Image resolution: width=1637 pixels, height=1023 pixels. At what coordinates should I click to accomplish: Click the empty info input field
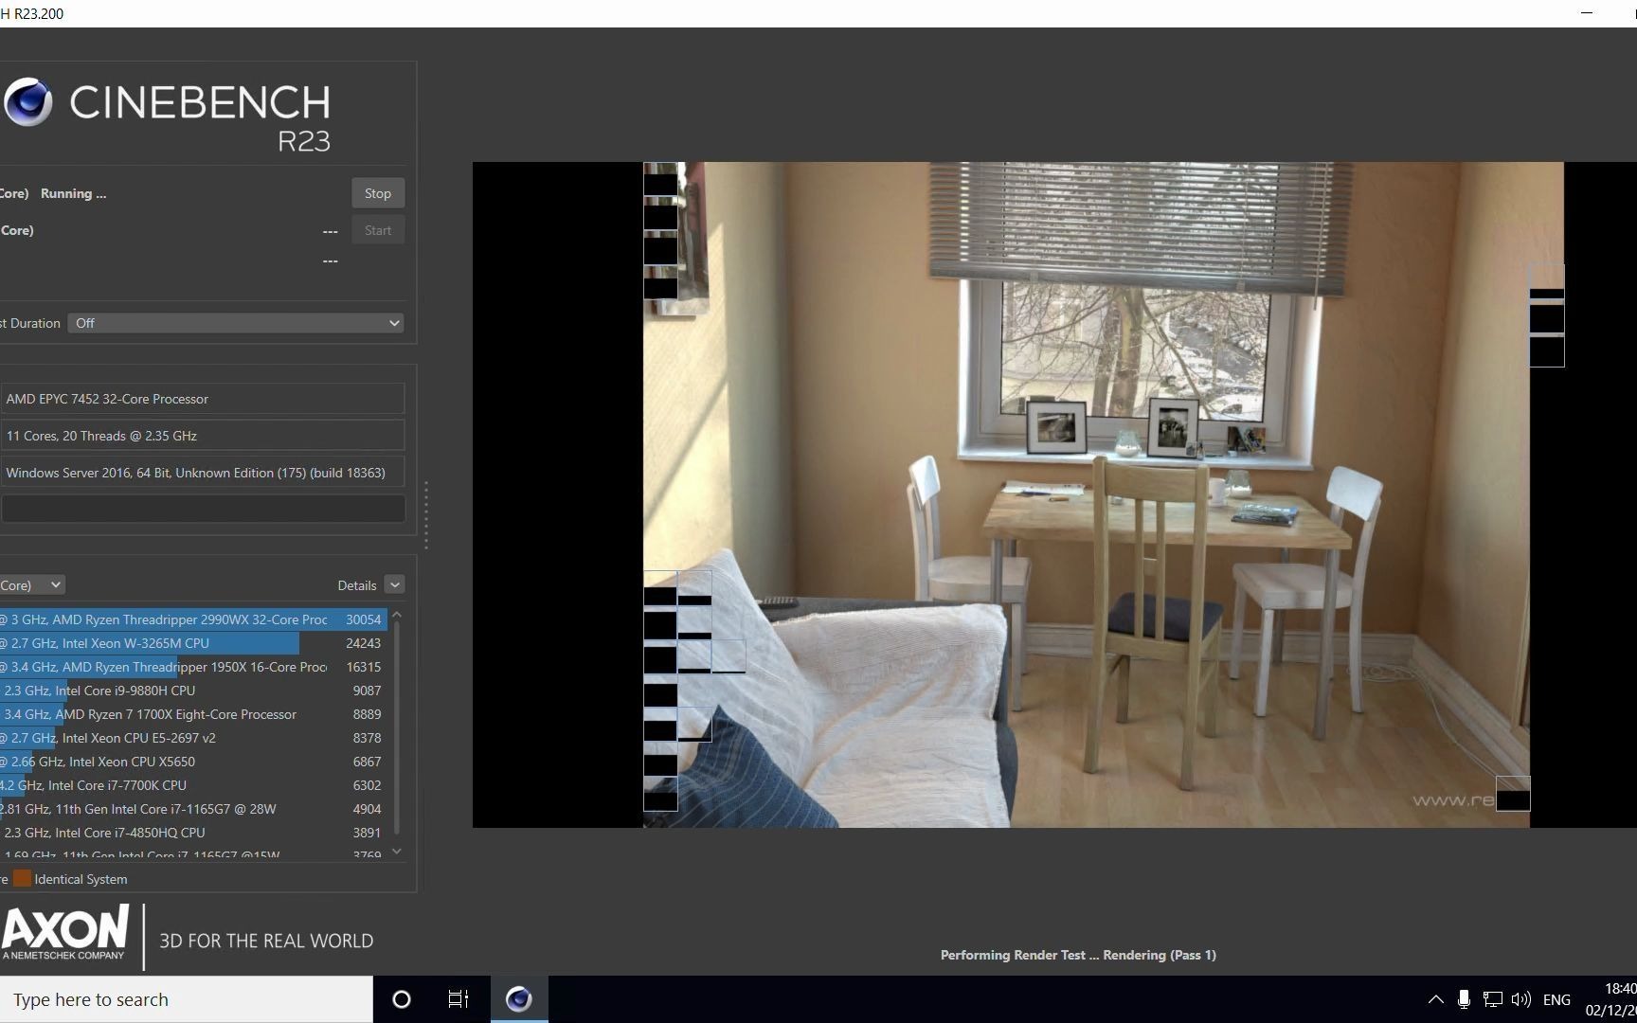click(x=203, y=509)
